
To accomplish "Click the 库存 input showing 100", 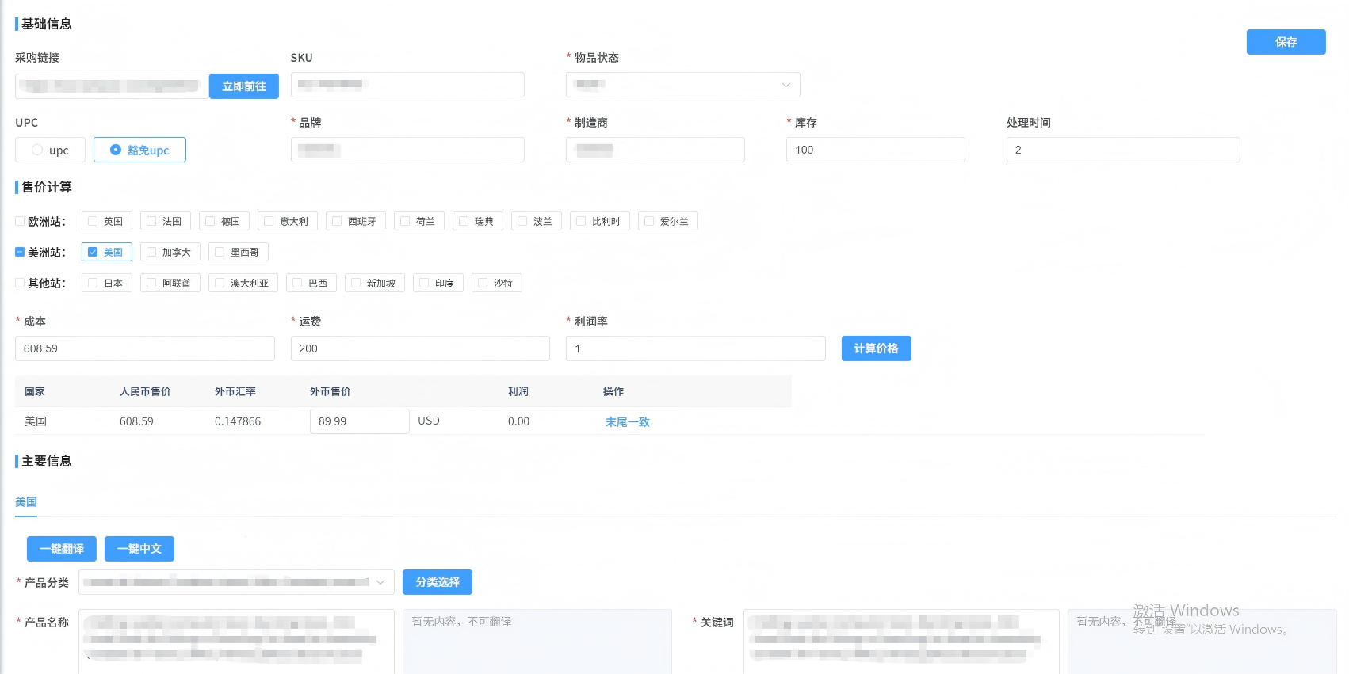I will (876, 150).
